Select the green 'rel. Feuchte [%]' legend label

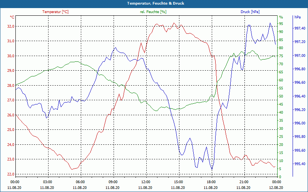153,12
